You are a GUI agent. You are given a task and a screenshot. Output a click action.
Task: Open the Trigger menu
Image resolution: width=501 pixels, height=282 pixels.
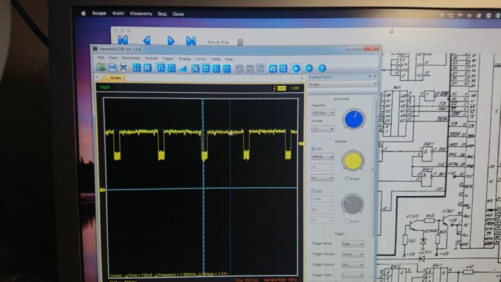[x=168, y=58]
